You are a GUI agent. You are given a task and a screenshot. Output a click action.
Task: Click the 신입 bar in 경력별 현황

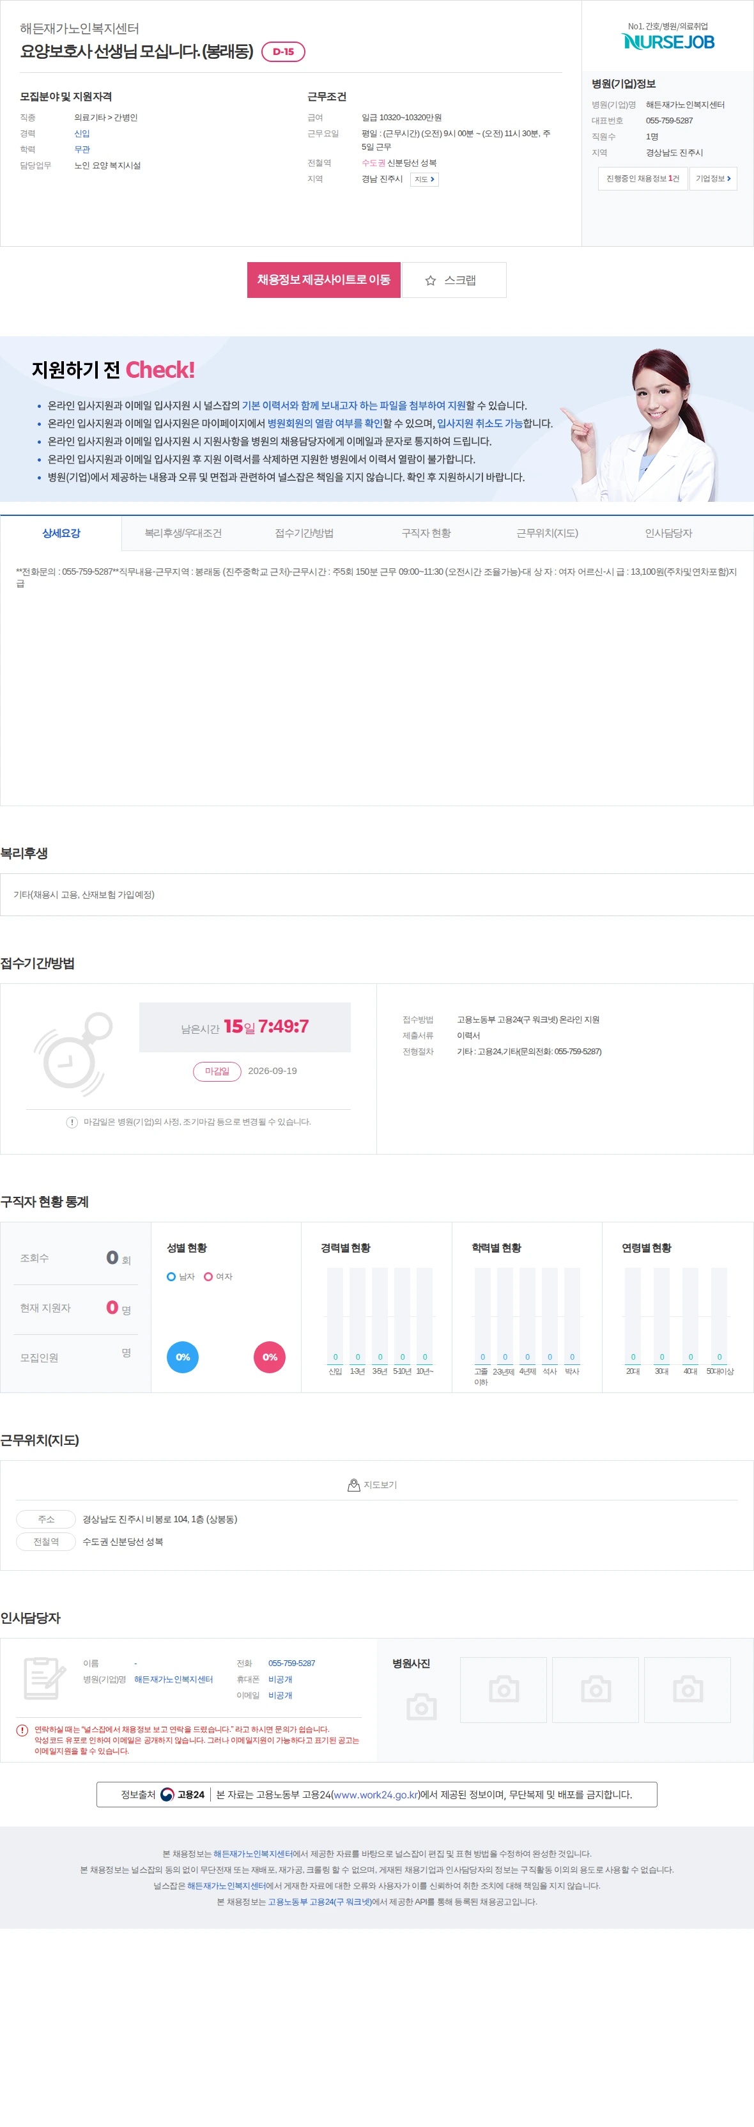pos(335,1315)
